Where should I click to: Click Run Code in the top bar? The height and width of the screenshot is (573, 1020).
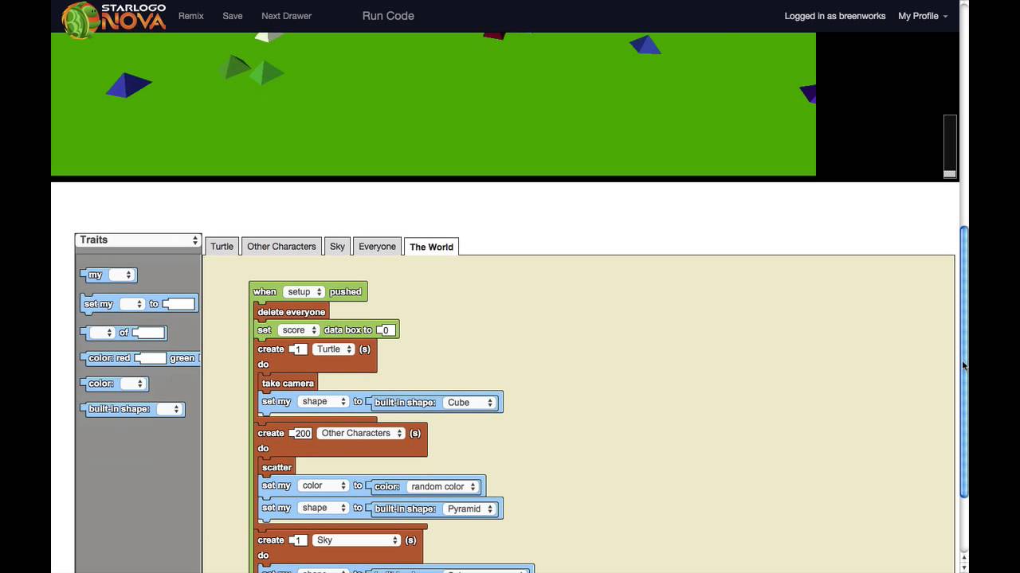[x=388, y=16]
